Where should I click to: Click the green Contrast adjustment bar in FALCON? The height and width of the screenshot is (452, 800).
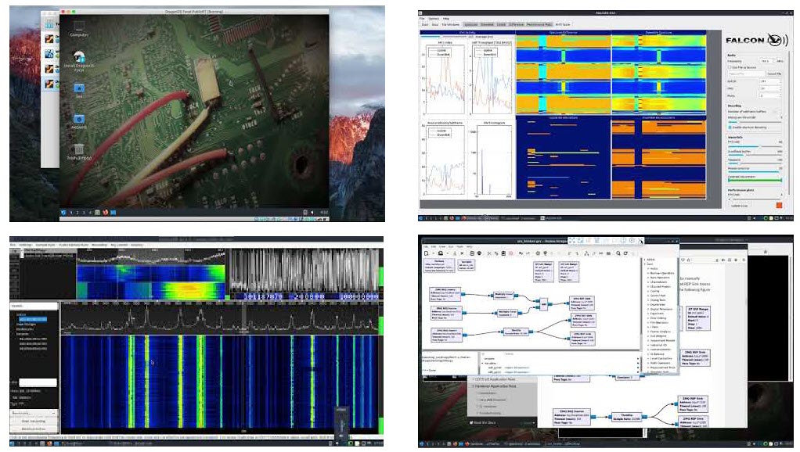point(755,180)
